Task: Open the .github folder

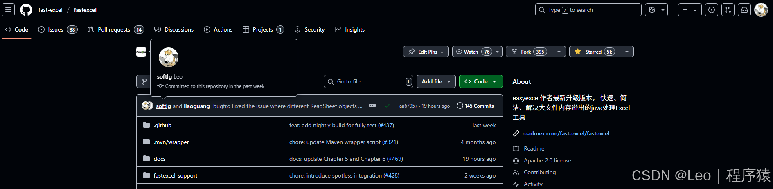Action: tap(162, 125)
